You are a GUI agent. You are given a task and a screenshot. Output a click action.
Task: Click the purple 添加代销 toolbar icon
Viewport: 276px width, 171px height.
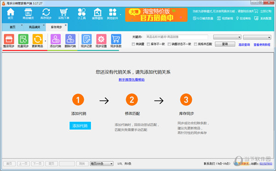coord(56,41)
